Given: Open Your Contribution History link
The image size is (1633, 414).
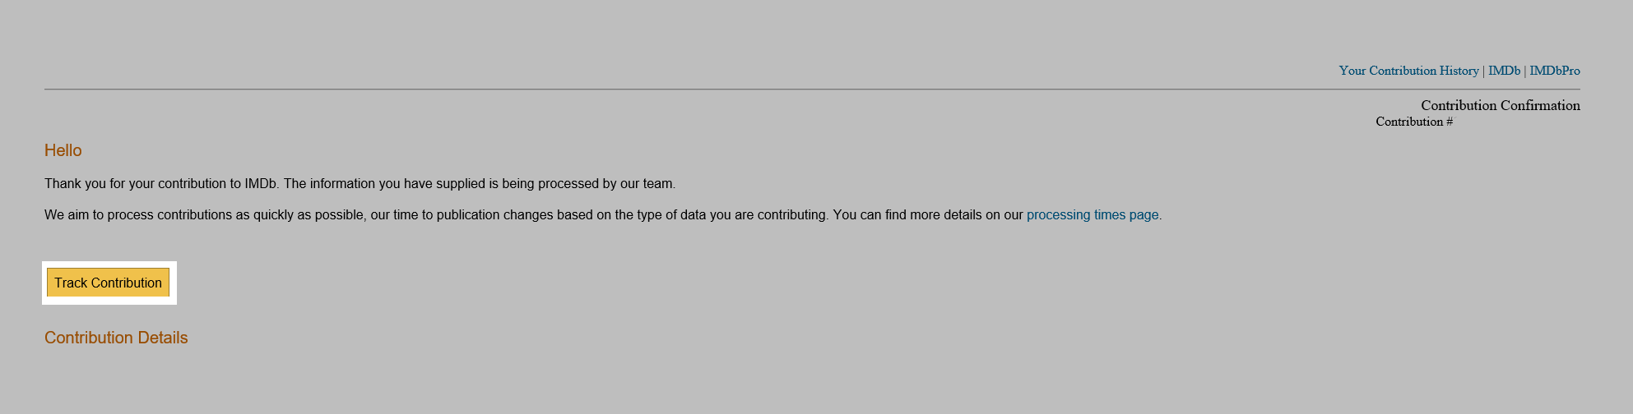Looking at the screenshot, I should click(x=1408, y=71).
